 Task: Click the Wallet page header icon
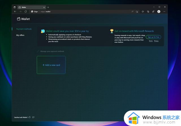[x=19, y=19]
